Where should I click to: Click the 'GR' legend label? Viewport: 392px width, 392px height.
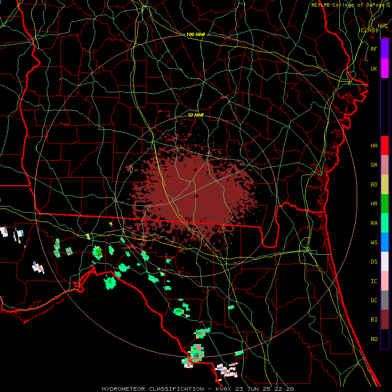[x=374, y=165]
